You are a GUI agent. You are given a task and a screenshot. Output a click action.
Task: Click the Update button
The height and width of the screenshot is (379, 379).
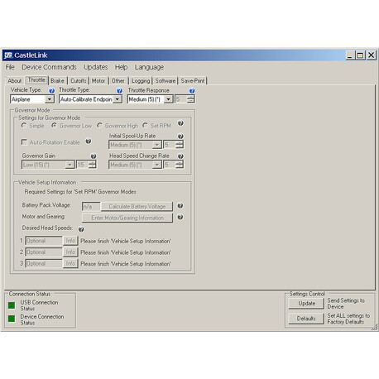tap(306, 304)
